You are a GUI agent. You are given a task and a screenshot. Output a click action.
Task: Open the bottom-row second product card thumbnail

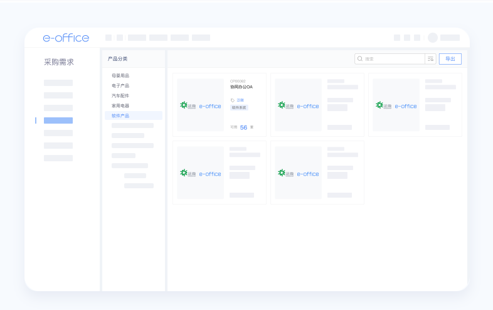[299, 173]
